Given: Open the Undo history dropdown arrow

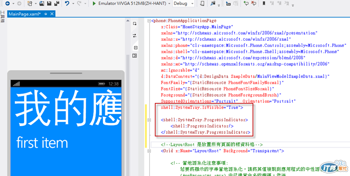Looking at the screenshot, I should click(x=73, y=4).
